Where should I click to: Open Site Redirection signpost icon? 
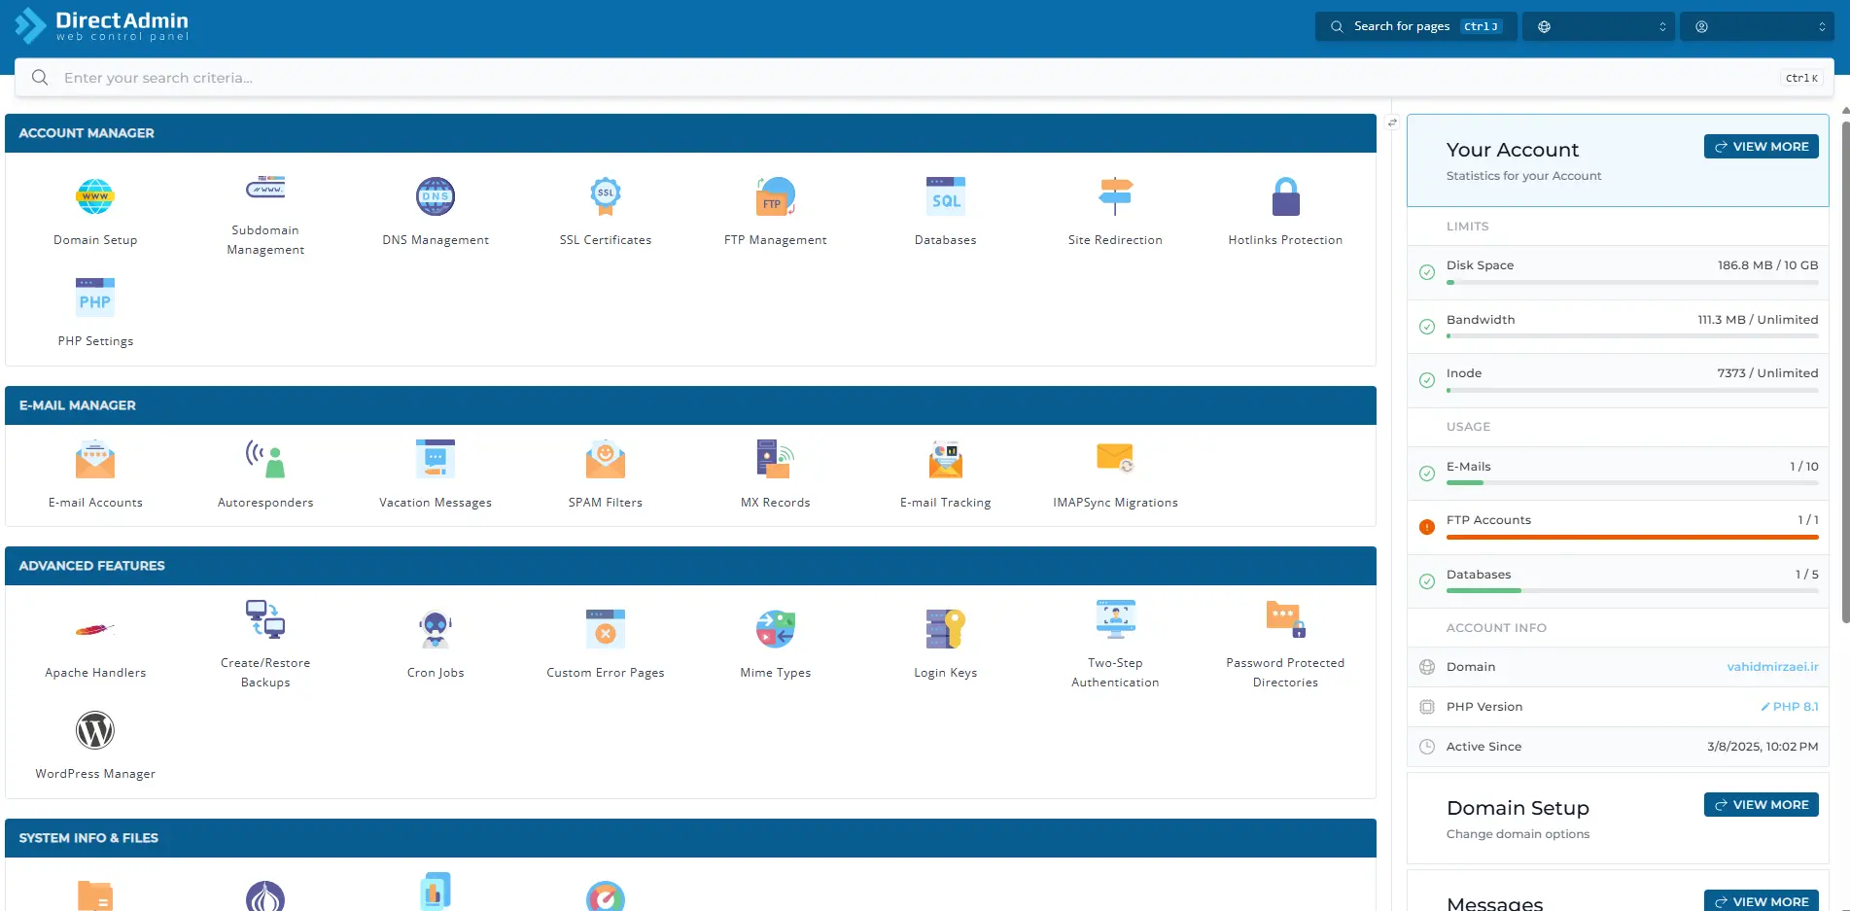1115,196
